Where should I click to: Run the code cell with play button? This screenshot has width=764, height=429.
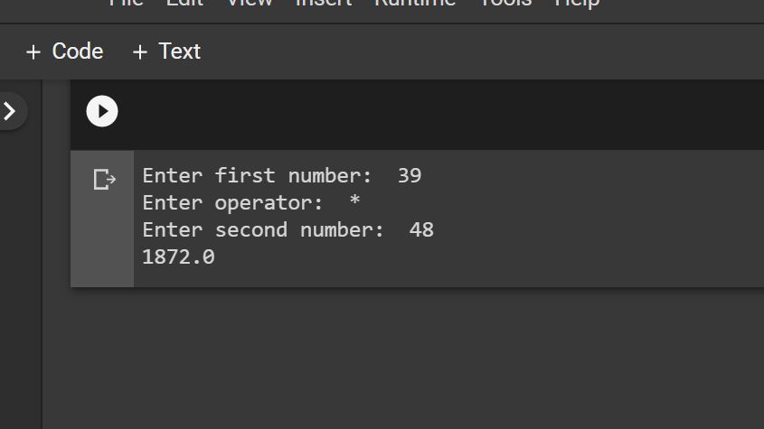[102, 111]
